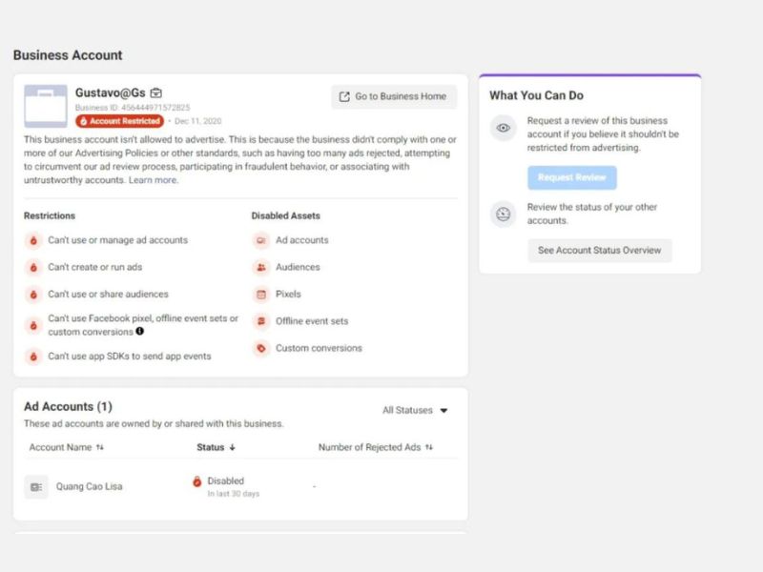Click the Audiences disabled asset icon

261,267
